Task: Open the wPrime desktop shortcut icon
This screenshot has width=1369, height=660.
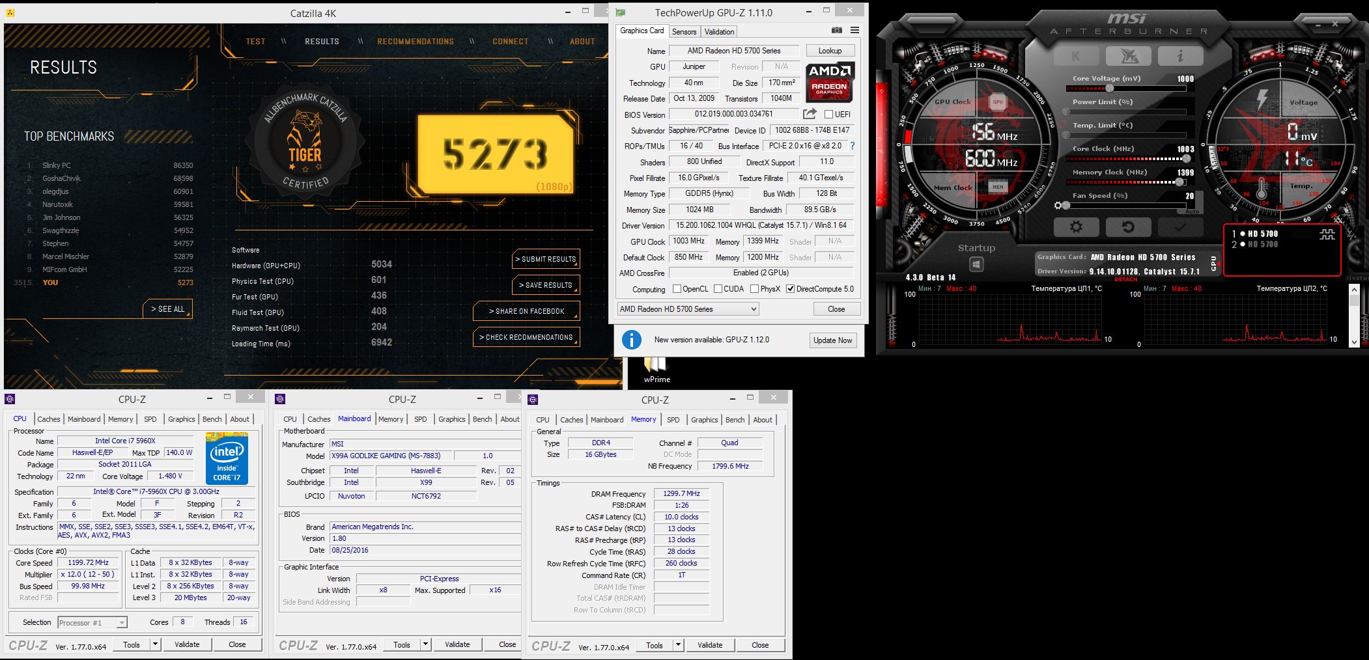Action: (x=656, y=368)
